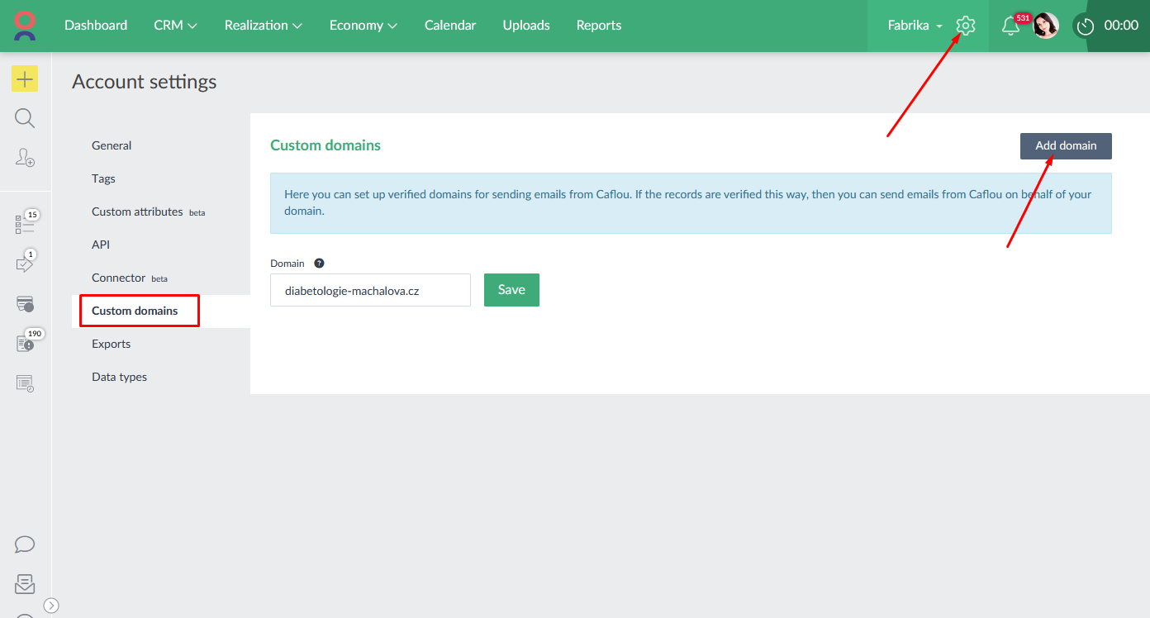The image size is (1150, 618).
Task: Open the notification bell with 531 badge
Action: click(1010, 26)
